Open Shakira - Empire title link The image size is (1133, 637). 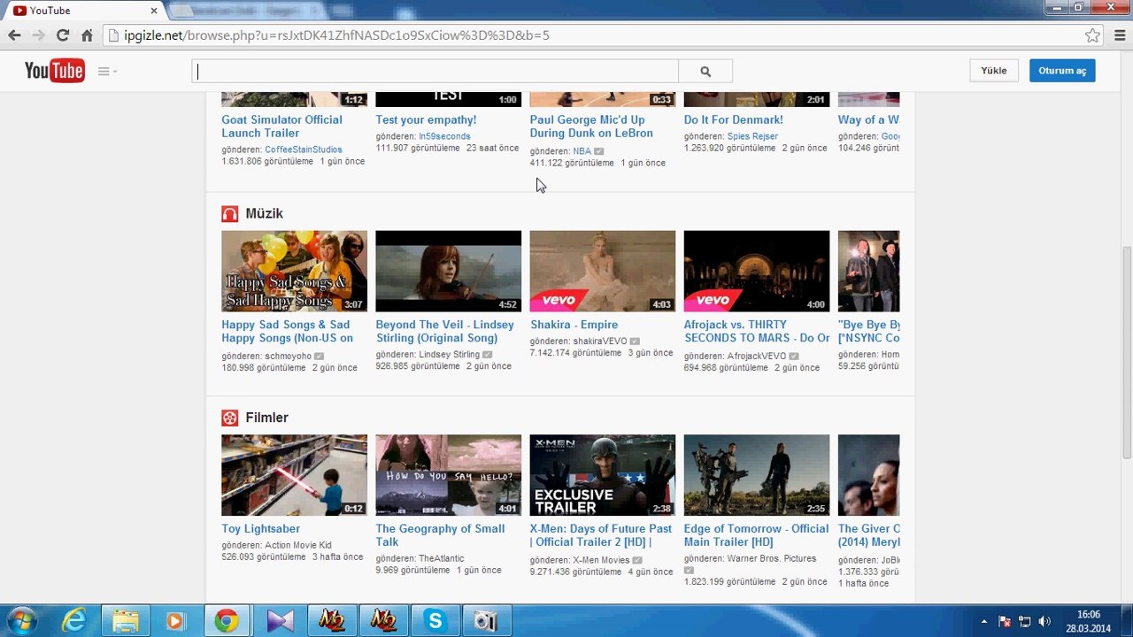[x=574, y=325]
